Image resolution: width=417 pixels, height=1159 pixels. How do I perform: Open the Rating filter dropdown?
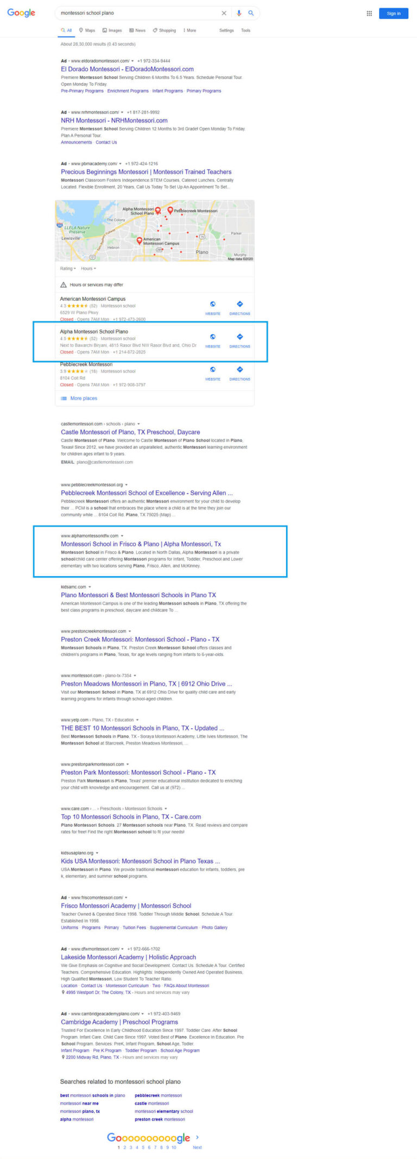click(68, 269)
